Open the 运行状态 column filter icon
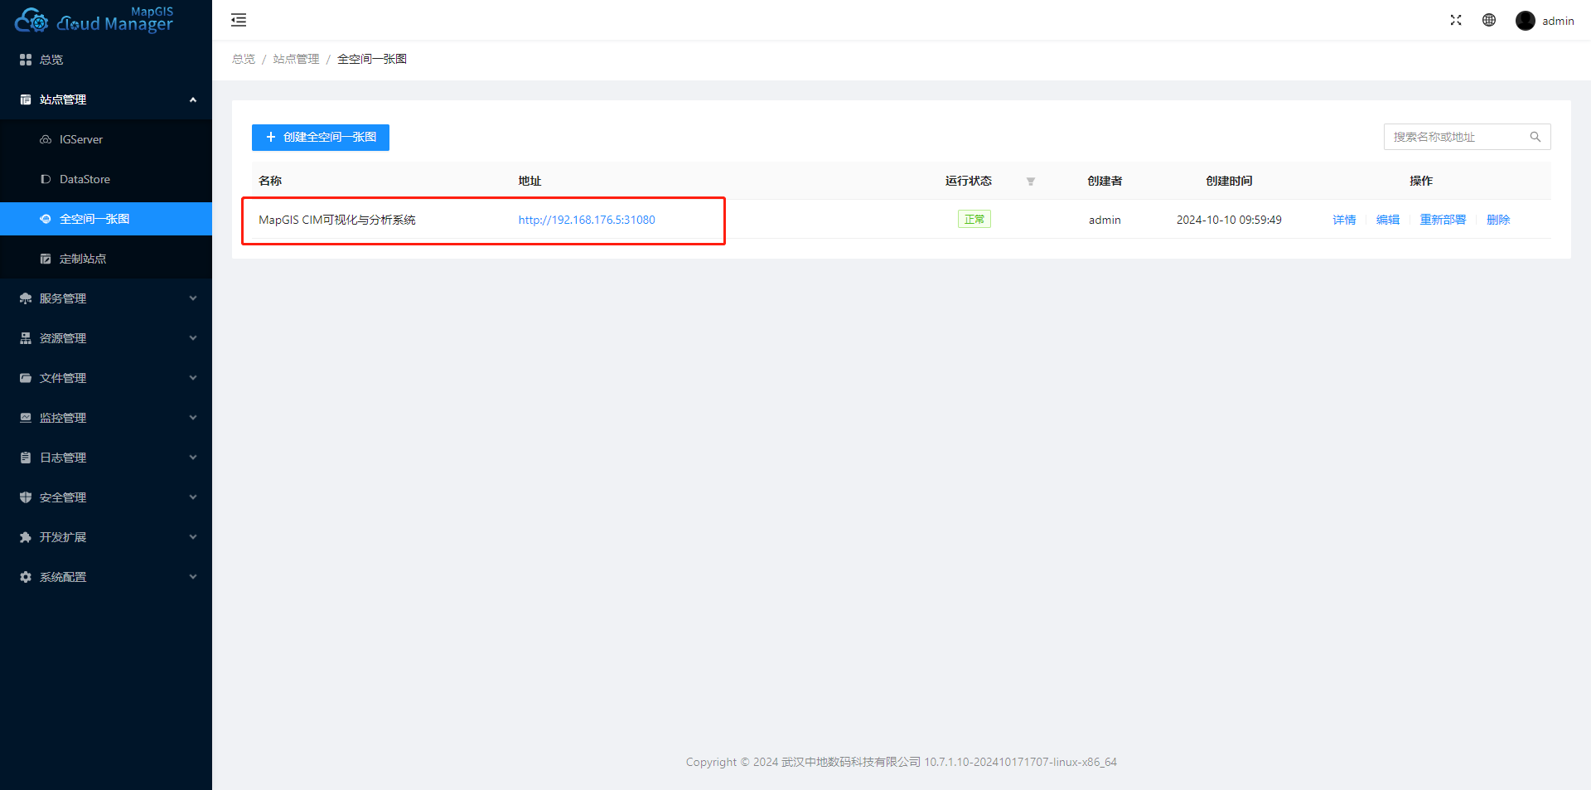This screenshot has height=790, width=1591. 1031,182
